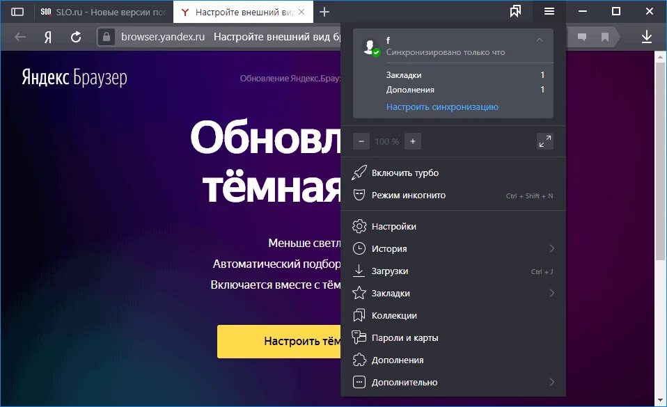Click the Bookmarks star icon
The height and width of the screenshot is (407, 667).
pos(359,293)
